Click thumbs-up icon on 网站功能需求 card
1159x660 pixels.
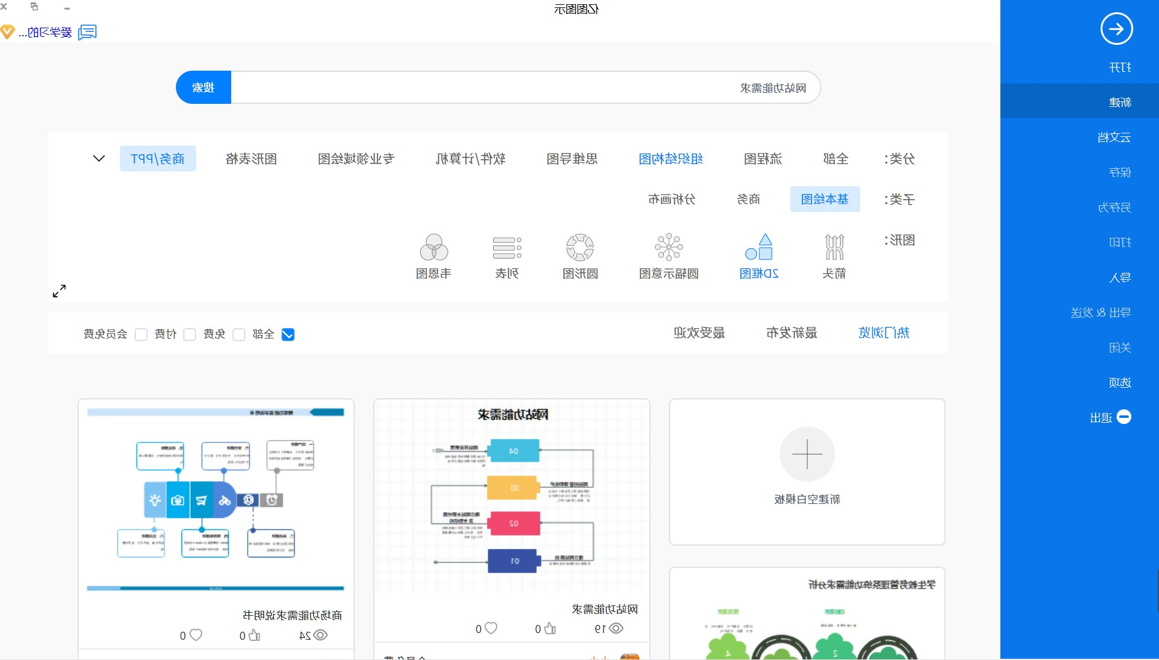(550, 628)
